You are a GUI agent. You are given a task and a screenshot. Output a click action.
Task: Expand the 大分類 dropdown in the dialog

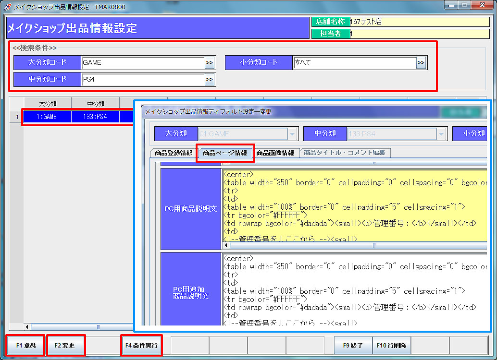(x=292, y=134)
